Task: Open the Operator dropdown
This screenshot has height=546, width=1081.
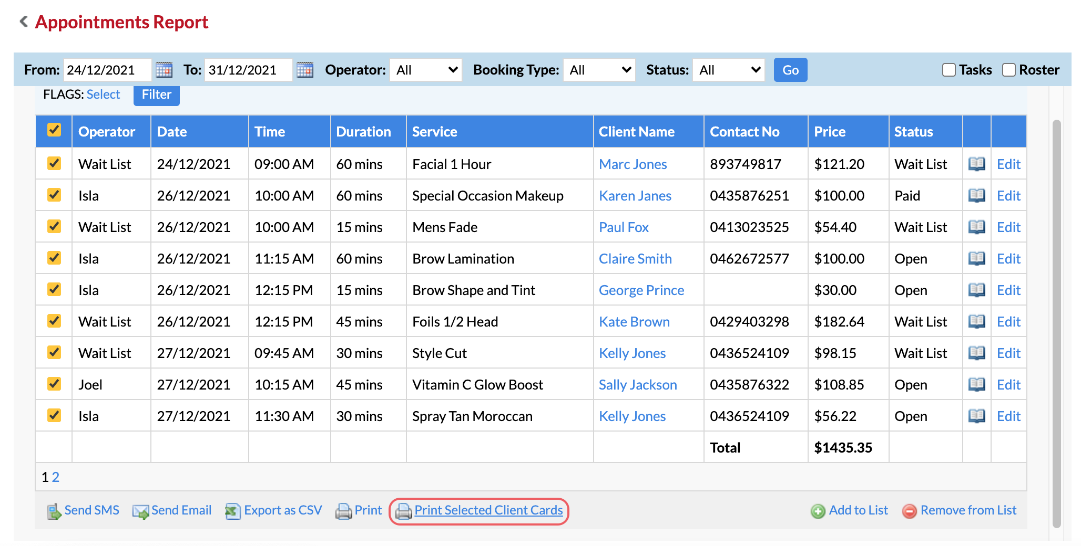Action: click(x=426, y=70)
